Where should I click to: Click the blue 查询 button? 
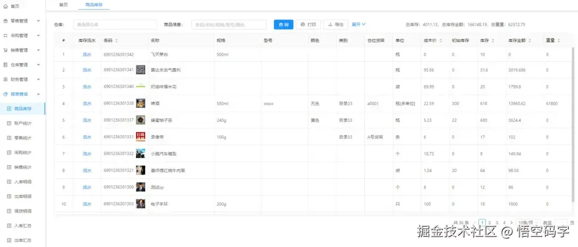[x=284, y=24]
